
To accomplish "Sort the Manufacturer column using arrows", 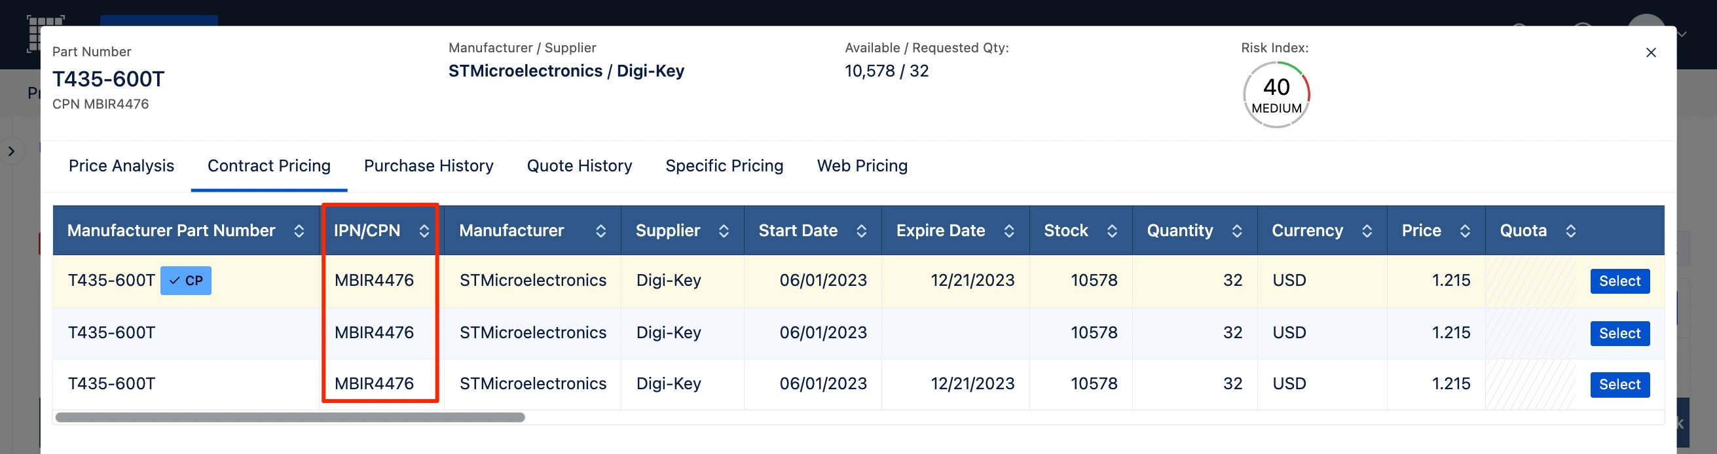I will (600, 231).
